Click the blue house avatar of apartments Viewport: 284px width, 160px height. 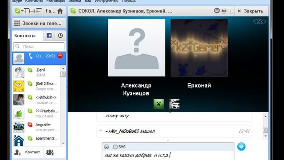click(19, 140)
